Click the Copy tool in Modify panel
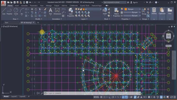The width and height of the screenshot is (177, 100). point(32,12)
